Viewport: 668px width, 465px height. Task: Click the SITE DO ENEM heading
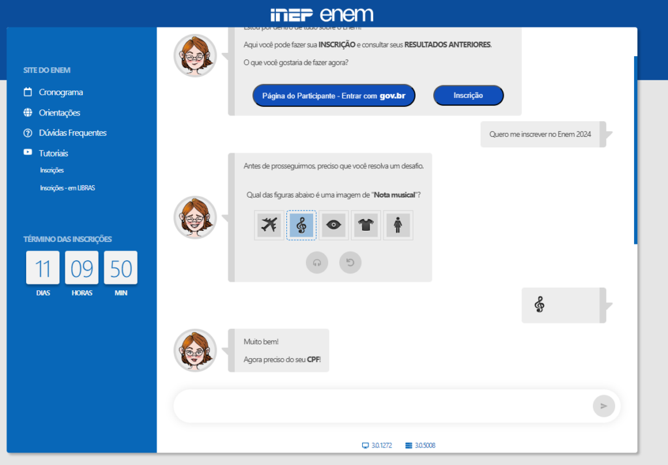click(x=47, y=70)
